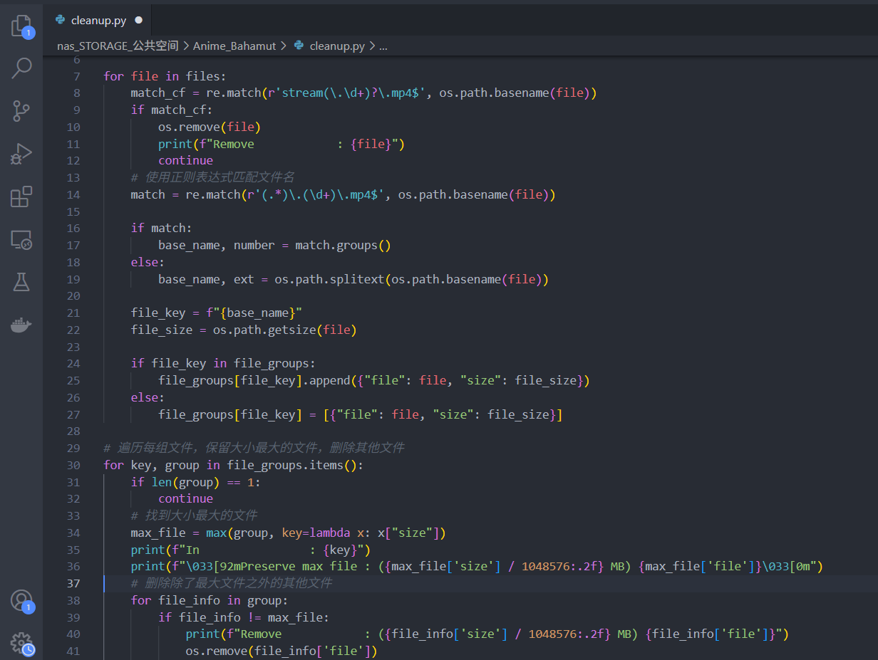Click line number 14 in gutter

tap(73, 194)
